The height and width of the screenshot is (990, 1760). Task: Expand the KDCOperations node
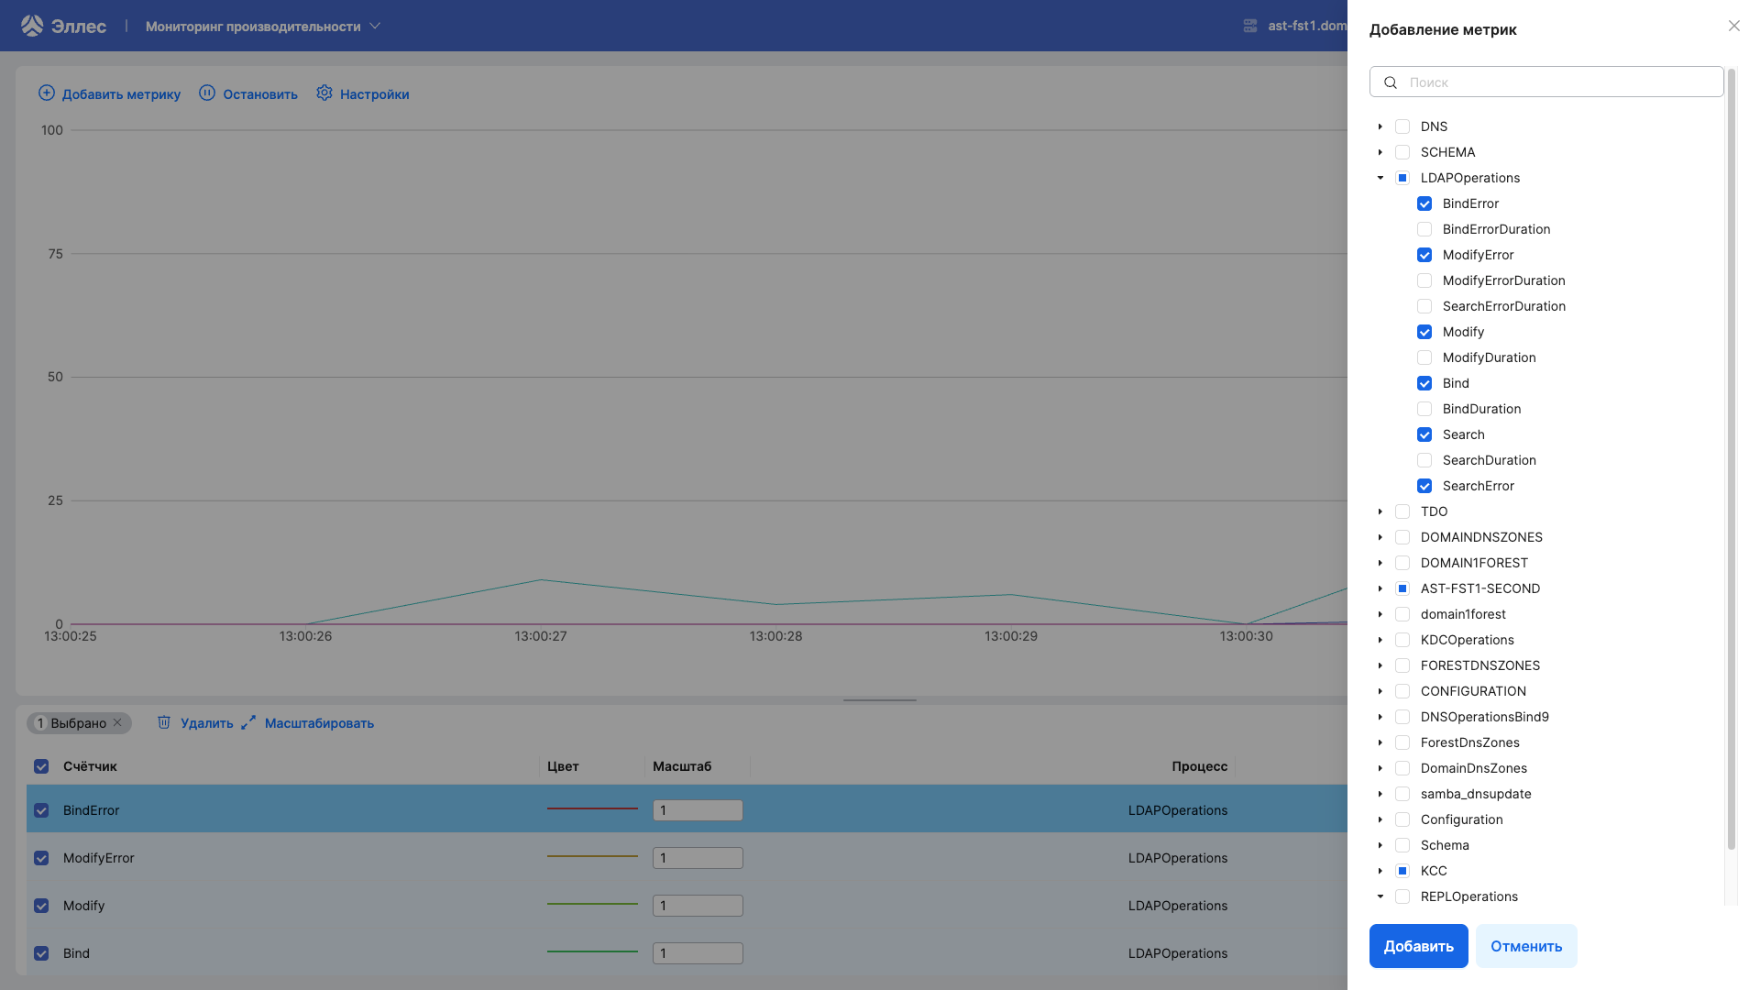point(1380,640)
